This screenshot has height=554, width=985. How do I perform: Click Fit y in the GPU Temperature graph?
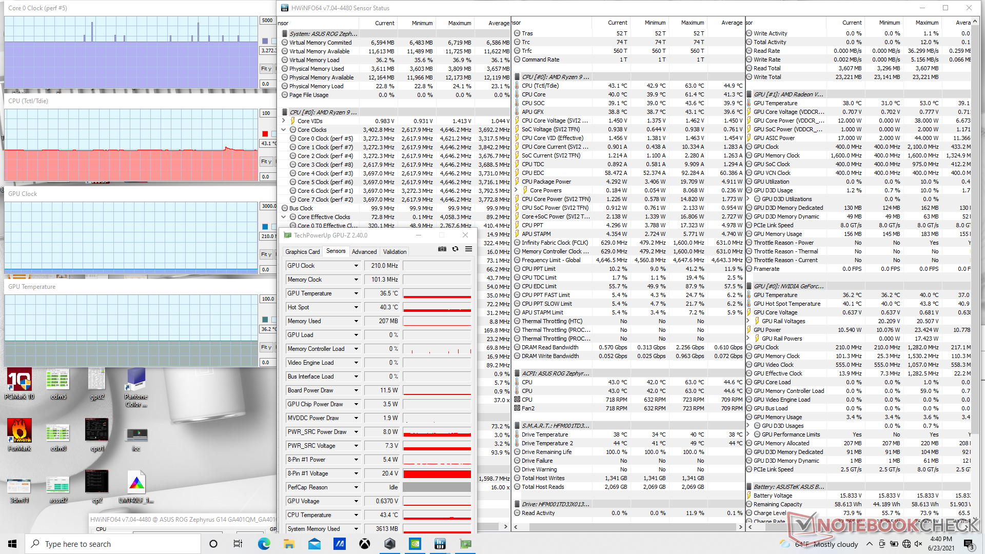[x=266, y=347]
